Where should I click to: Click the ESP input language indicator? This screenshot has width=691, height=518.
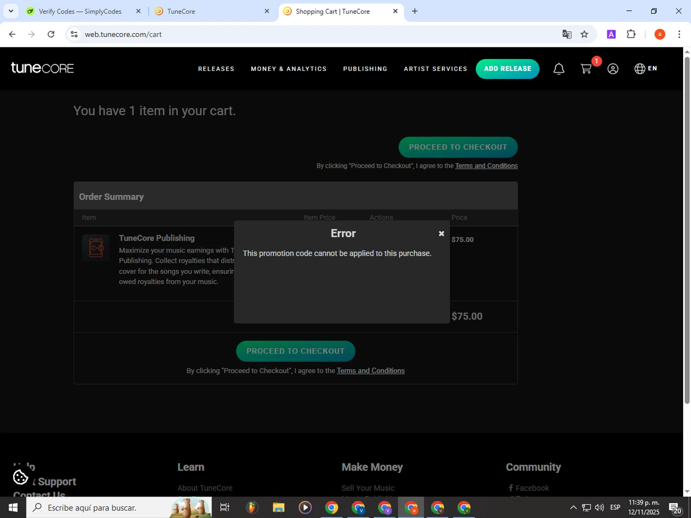click(x=615, y=507)
